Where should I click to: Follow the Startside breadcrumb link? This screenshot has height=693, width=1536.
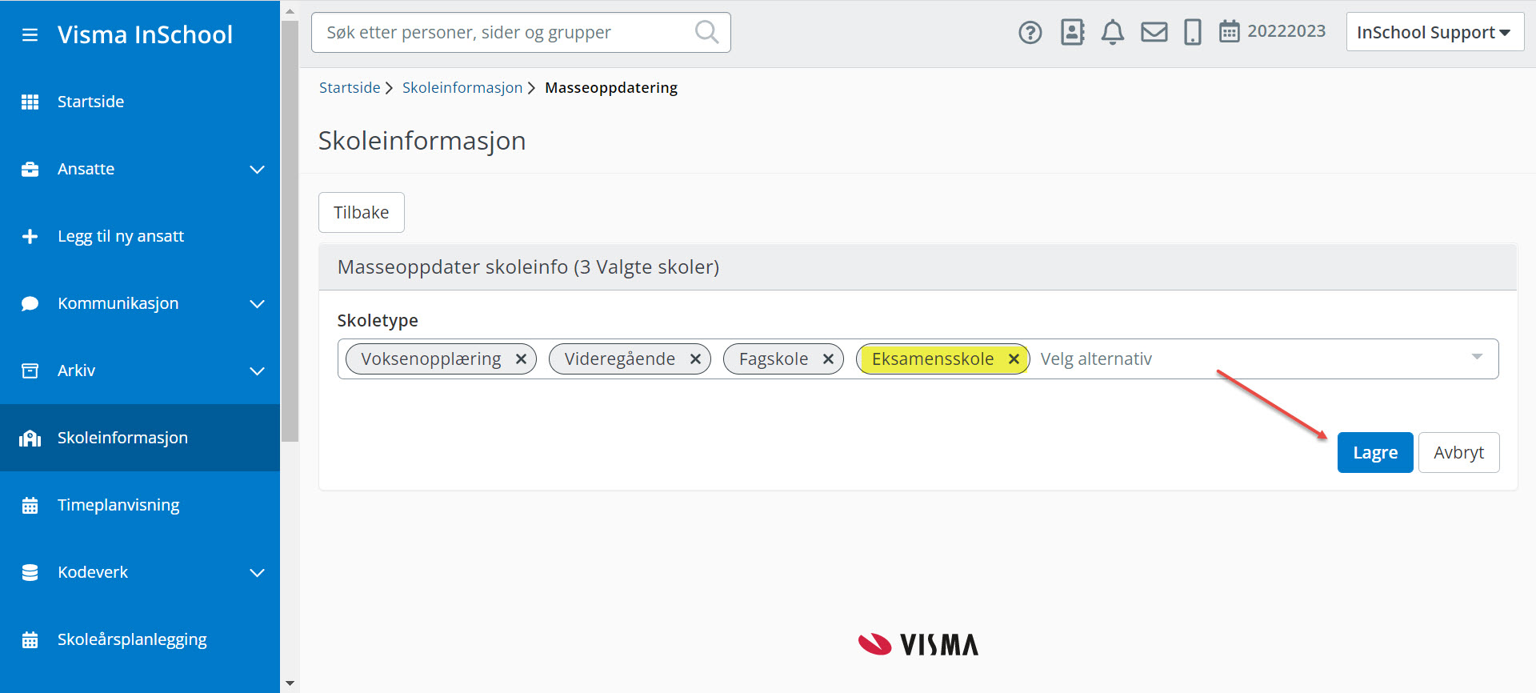(x=350, y=87)
